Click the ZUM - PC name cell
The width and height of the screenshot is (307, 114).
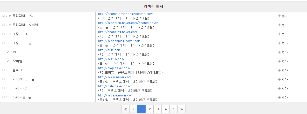tap(48, 52)
